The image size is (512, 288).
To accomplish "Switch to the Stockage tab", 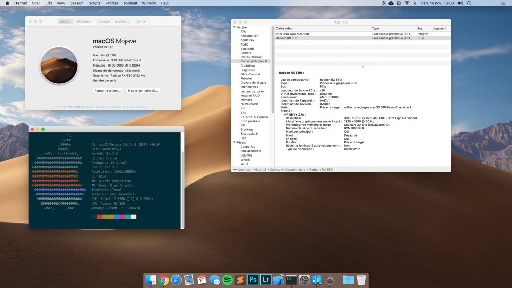I will (103, 21).
